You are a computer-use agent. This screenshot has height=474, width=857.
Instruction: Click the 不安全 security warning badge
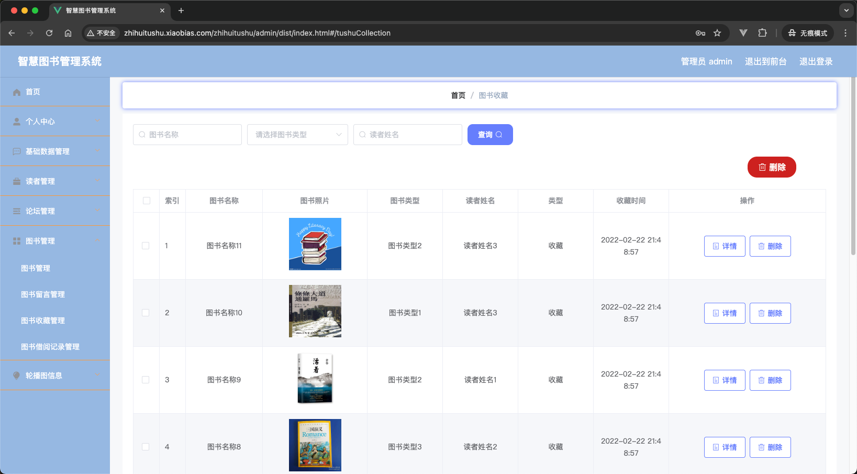point(101,33)
